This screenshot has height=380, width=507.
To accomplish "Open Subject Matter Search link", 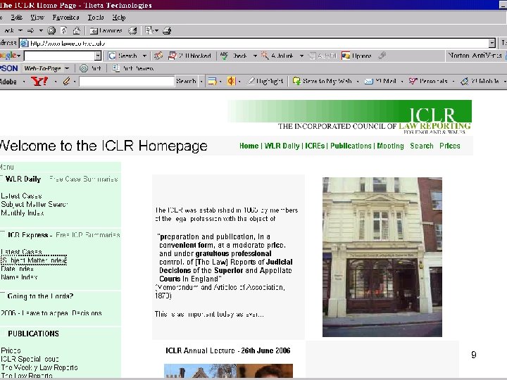I will [35, 204].
